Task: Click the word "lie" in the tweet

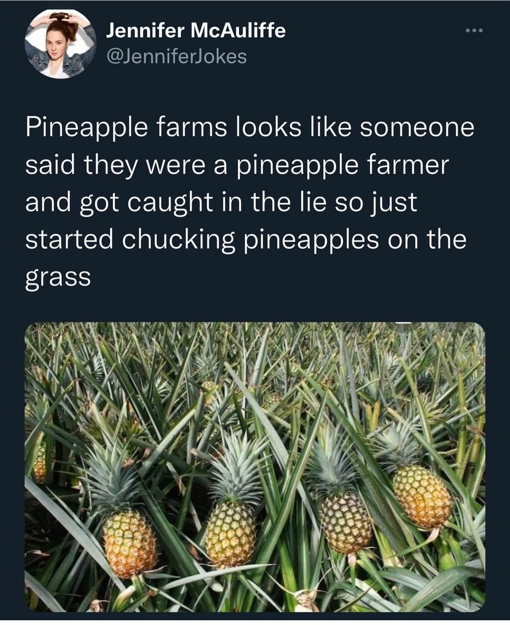Action: click(x=313, y=202)
